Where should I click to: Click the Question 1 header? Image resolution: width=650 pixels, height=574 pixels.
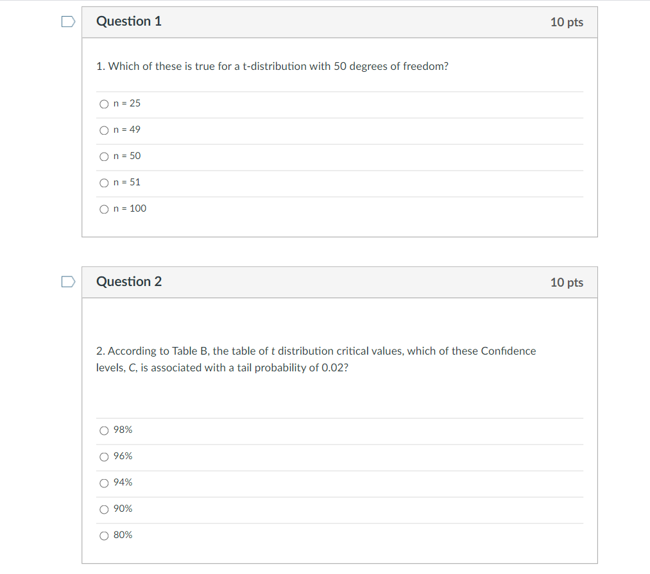point(129,21)
